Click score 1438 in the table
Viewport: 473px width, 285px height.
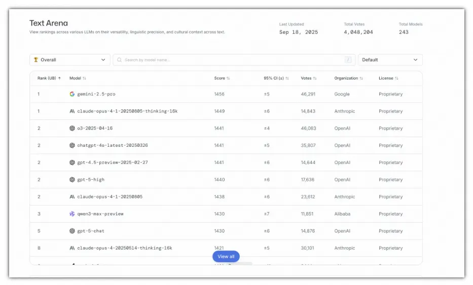(x=220, y=197)
